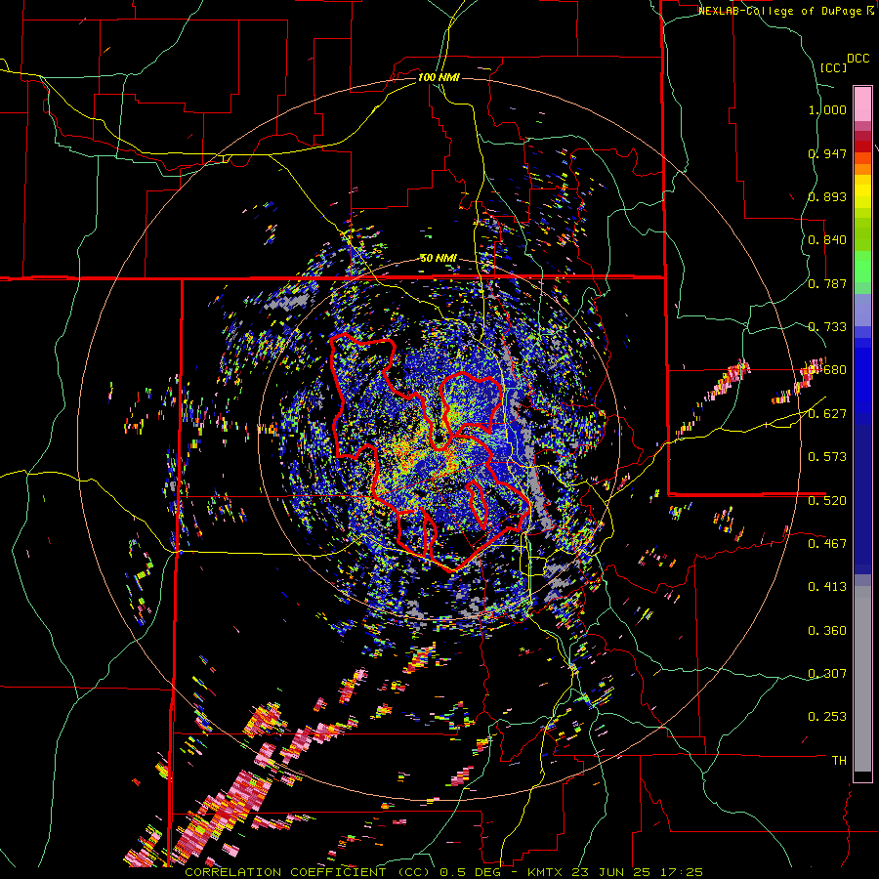The width and height of the screenshot is (879, 879).
Task: Select the 0.307 scale value
Action: pos(827,674)
